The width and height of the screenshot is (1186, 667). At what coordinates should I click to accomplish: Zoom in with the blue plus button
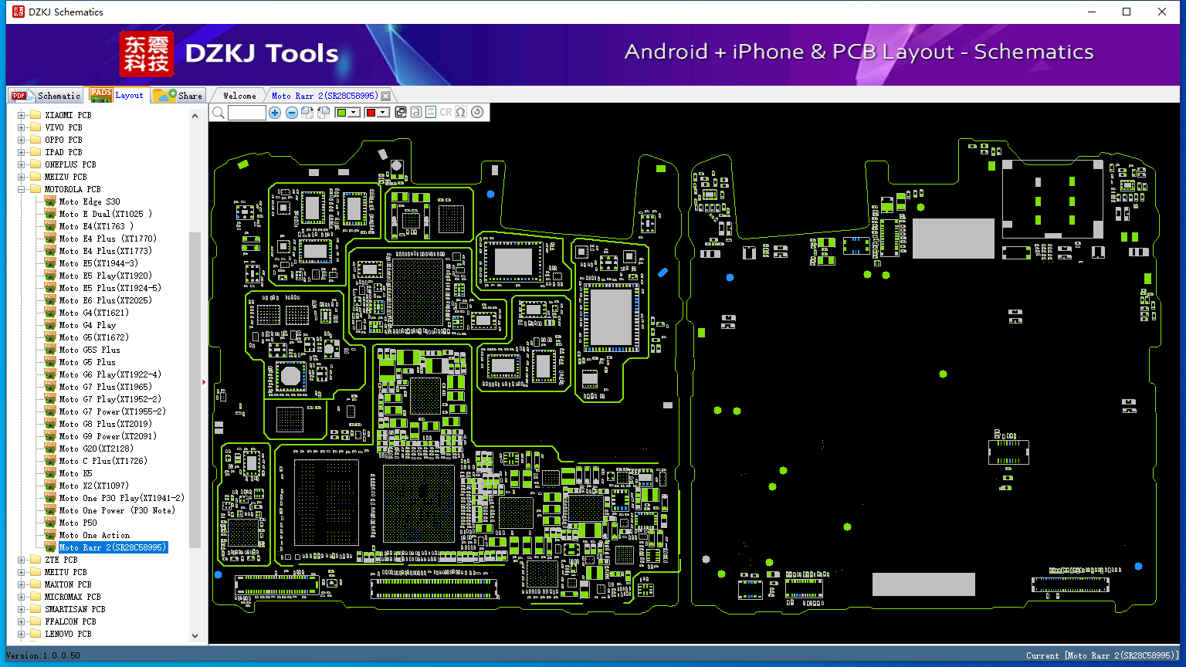pyautogui.click(x=275, y=113)
